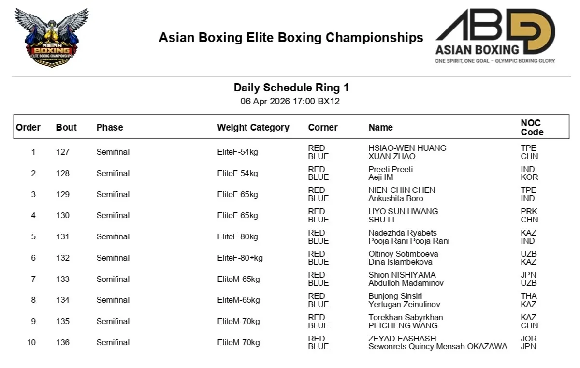The height and width of the screenshot is (368, 580).
Task: Click the NOC Code column header
Action: (x=532, y=127)
